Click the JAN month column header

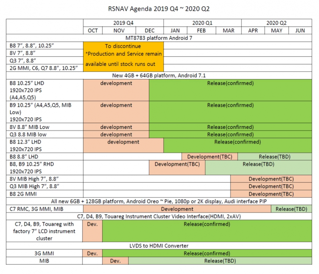click(175, 31)
